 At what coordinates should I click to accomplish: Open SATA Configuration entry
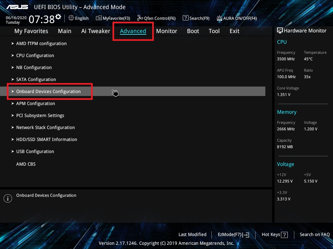click(x=36, y=79)
